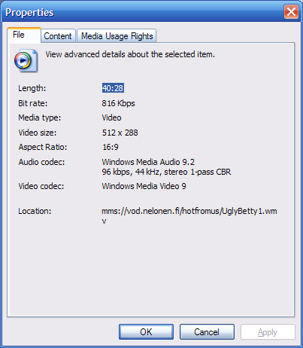The height and width of the screenshot is (348, 303).
Task: Click the Cancel button
Action: coord(207,332)
